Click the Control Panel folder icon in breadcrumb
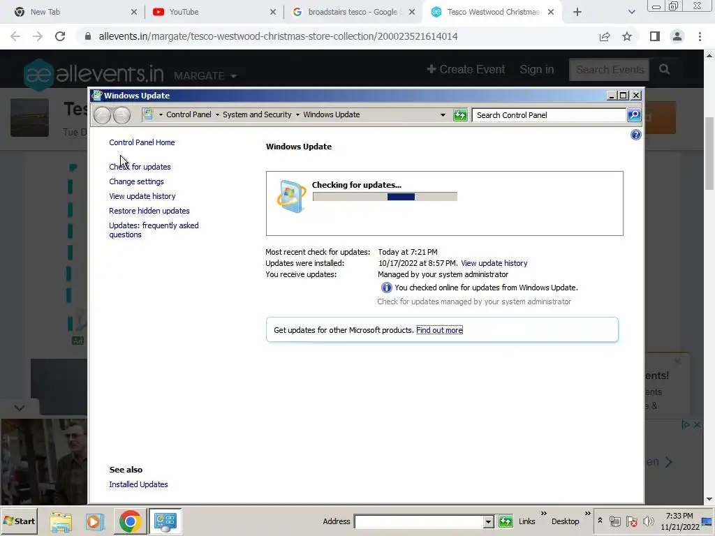This screenshot has width=715, height=536. pos(148,114)
